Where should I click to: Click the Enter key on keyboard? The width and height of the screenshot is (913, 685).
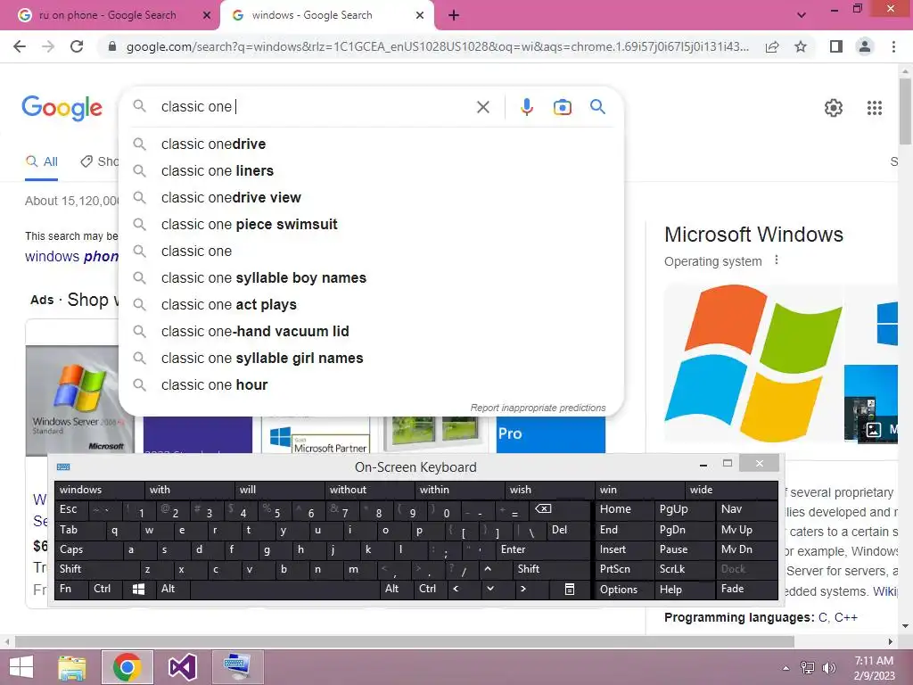click(543, 549)
